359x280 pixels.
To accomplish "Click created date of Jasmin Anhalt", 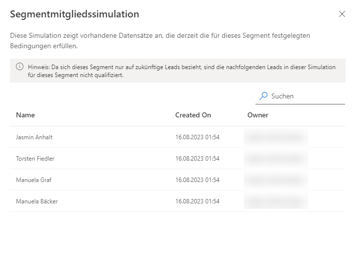I will pos(197,137).
